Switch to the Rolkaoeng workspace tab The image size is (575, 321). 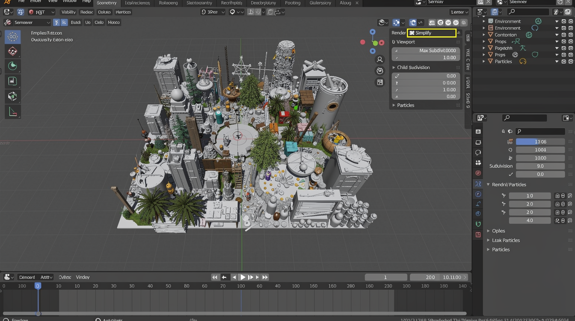click(168, 3)
